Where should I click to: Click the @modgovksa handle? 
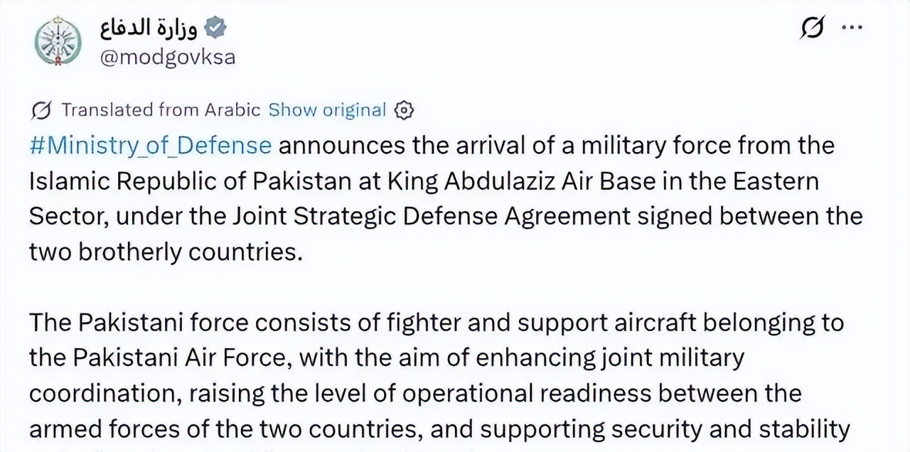[x=168, y=57]
